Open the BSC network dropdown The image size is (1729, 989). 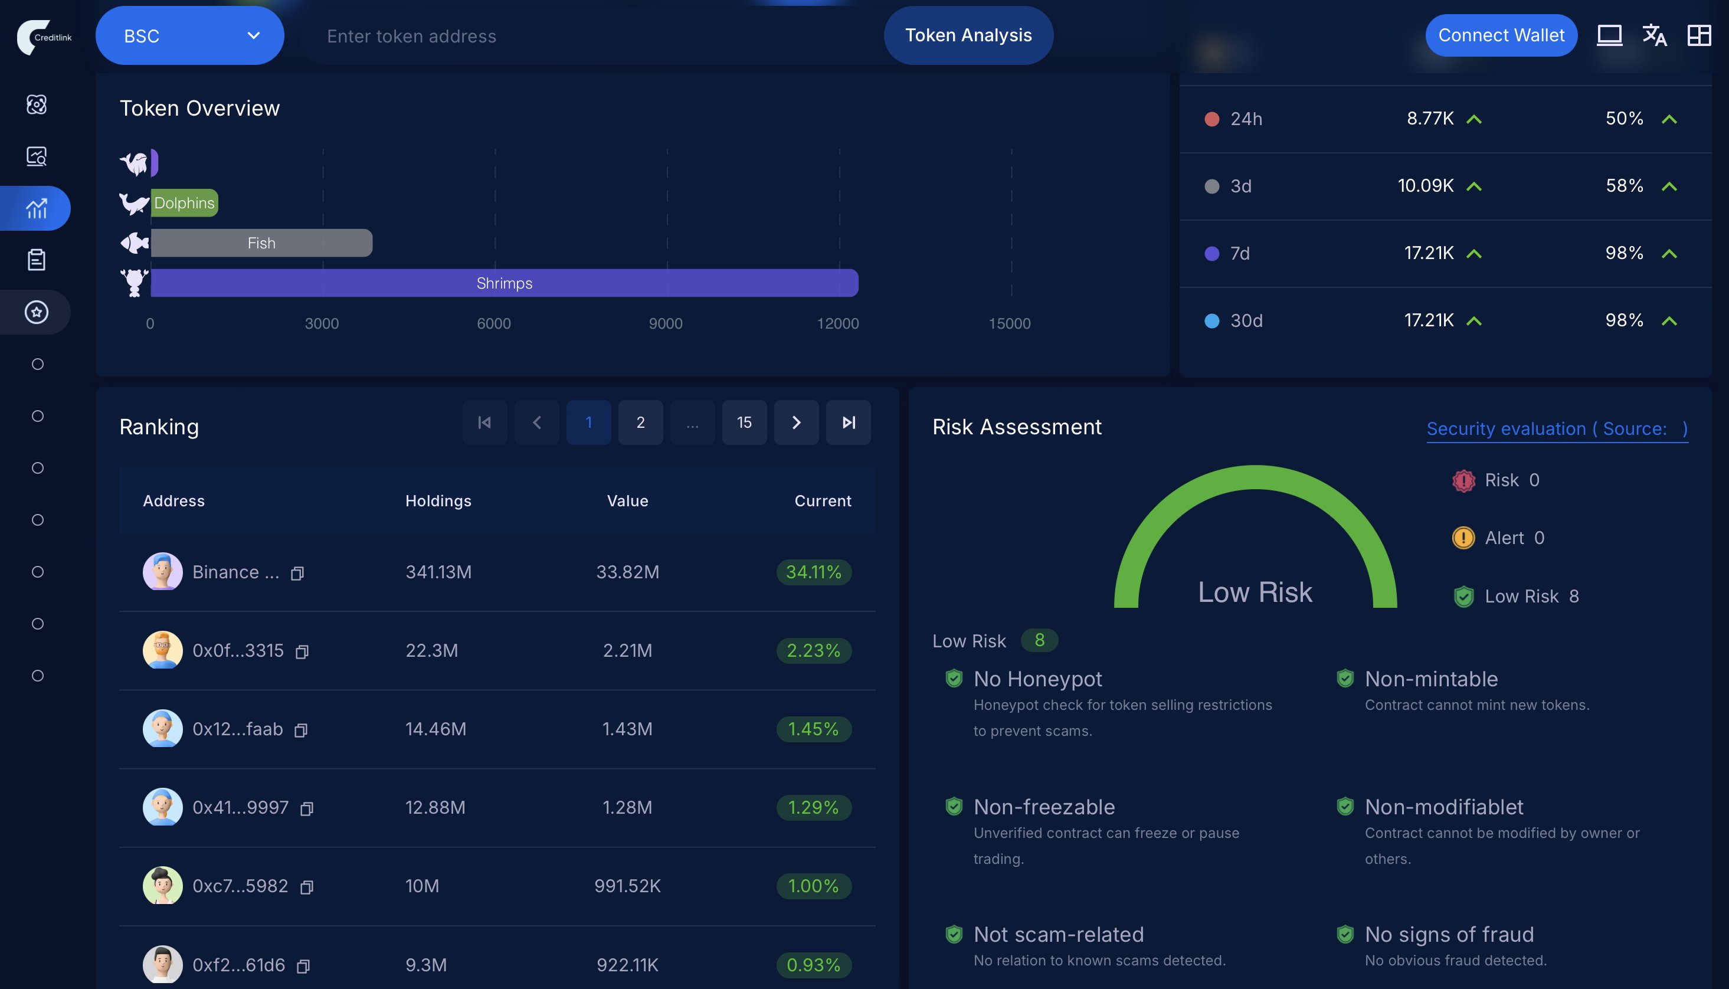[x=189, y=35]
